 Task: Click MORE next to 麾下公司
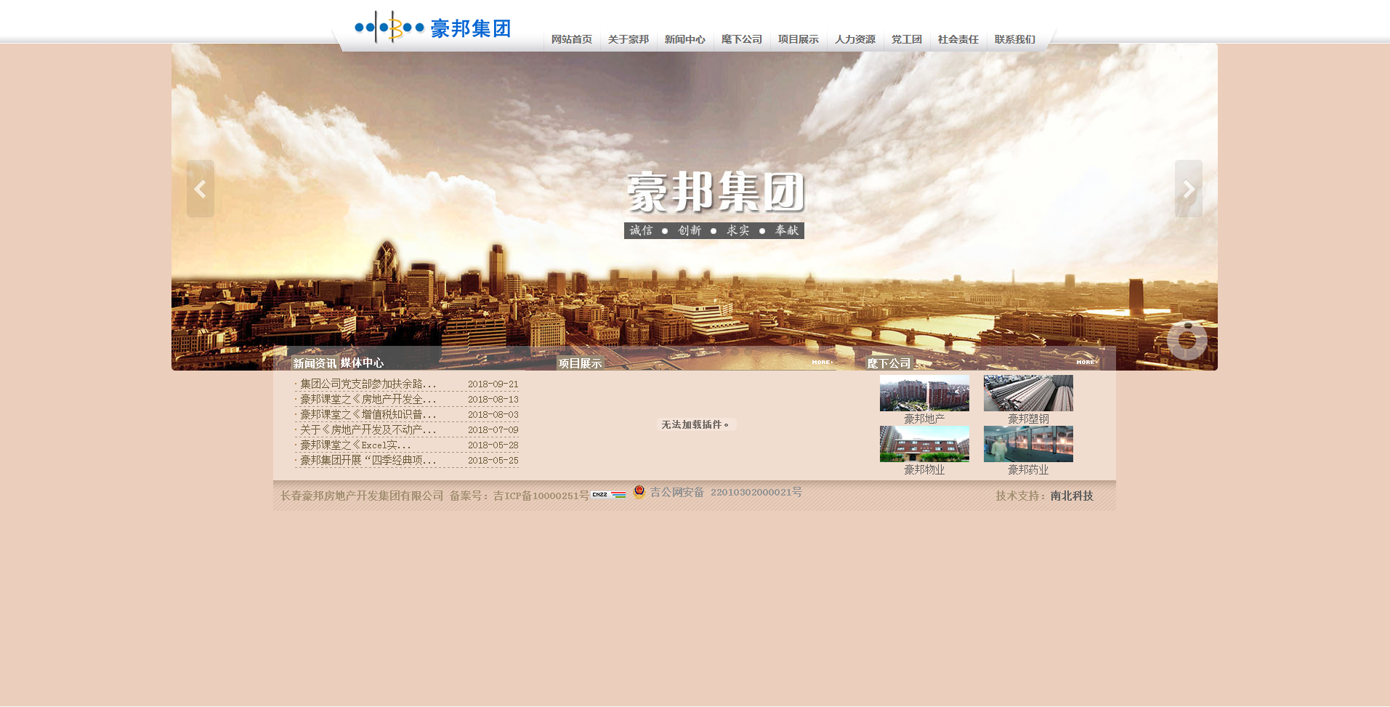click(1086, 362)
